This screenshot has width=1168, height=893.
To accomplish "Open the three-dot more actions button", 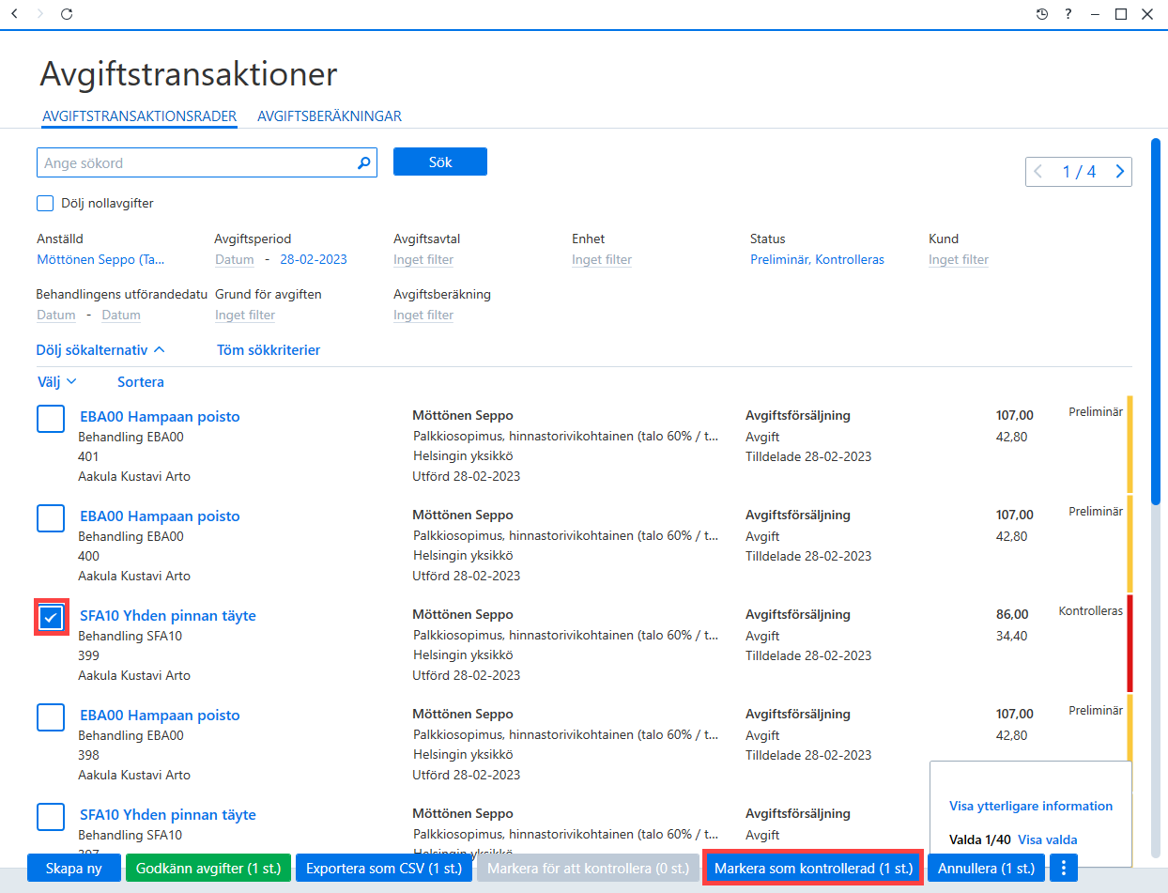I will 1063,868.
